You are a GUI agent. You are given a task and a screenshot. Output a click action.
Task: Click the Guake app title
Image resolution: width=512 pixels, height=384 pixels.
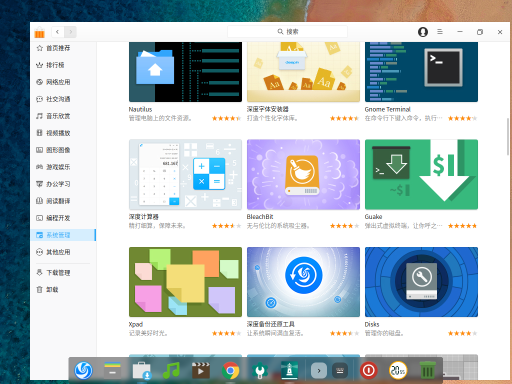pos(373,216)
